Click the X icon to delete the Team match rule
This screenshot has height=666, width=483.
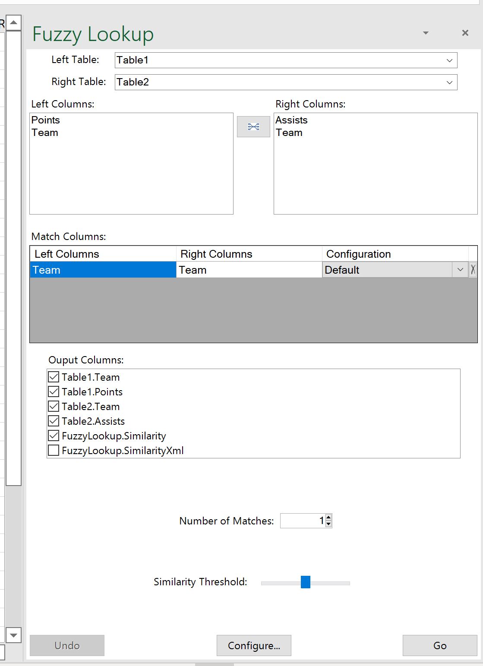474,269
